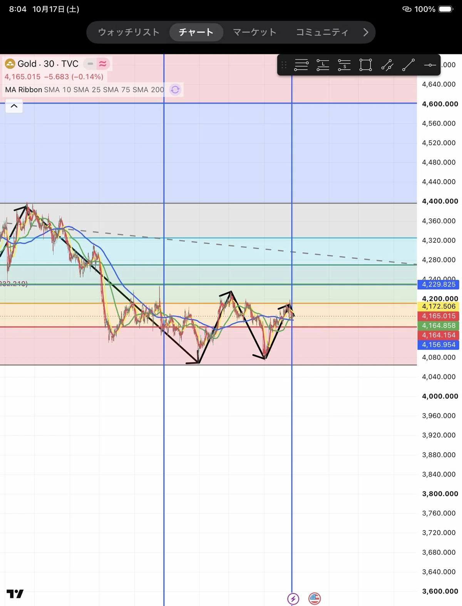
Task: Collapse the indicator legend with the up chevron
Action: point(14,106)
